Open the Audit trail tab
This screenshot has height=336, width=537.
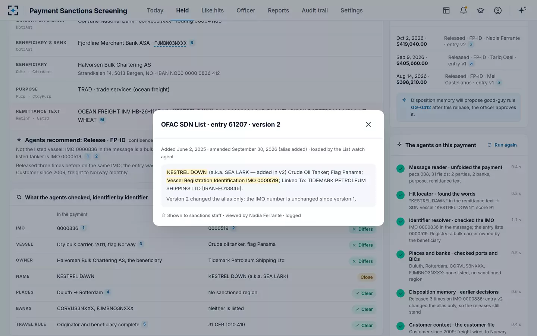click(x=315, y=10)
